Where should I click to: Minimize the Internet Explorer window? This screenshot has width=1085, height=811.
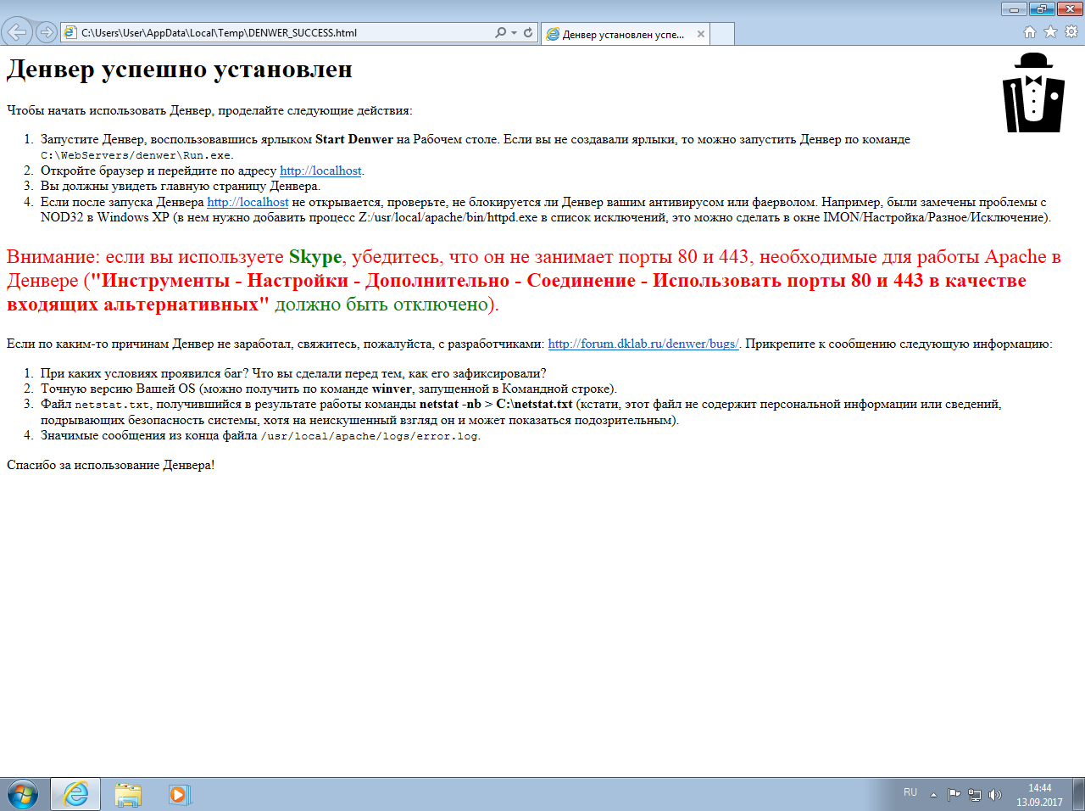point(1014,9)
